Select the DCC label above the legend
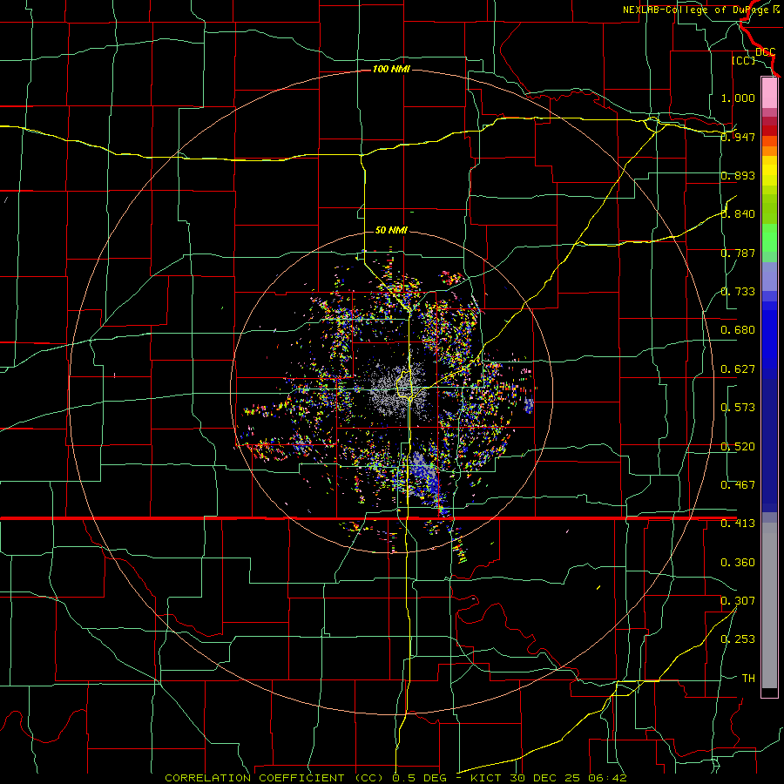 (765, 52)
